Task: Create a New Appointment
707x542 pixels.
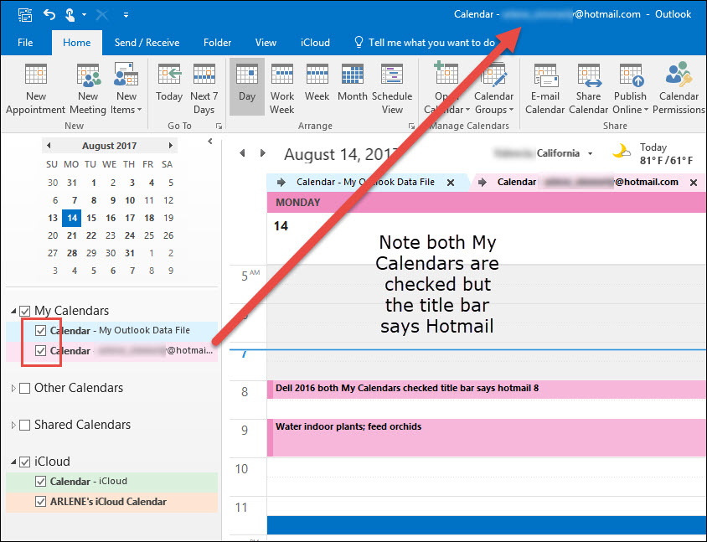Action: (x=36, y=90)
